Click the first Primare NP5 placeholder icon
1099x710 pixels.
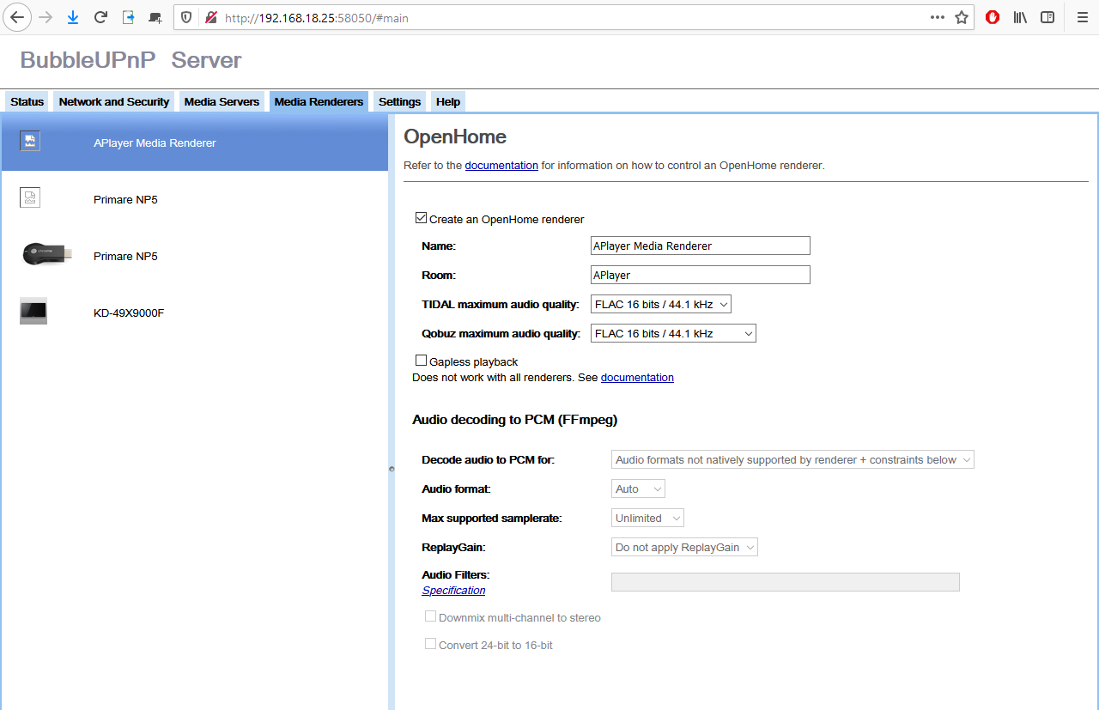30,198
